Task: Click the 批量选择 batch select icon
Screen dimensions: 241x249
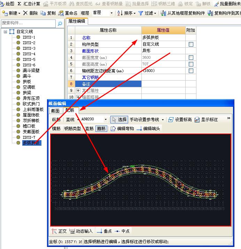Action: point(128,4)
